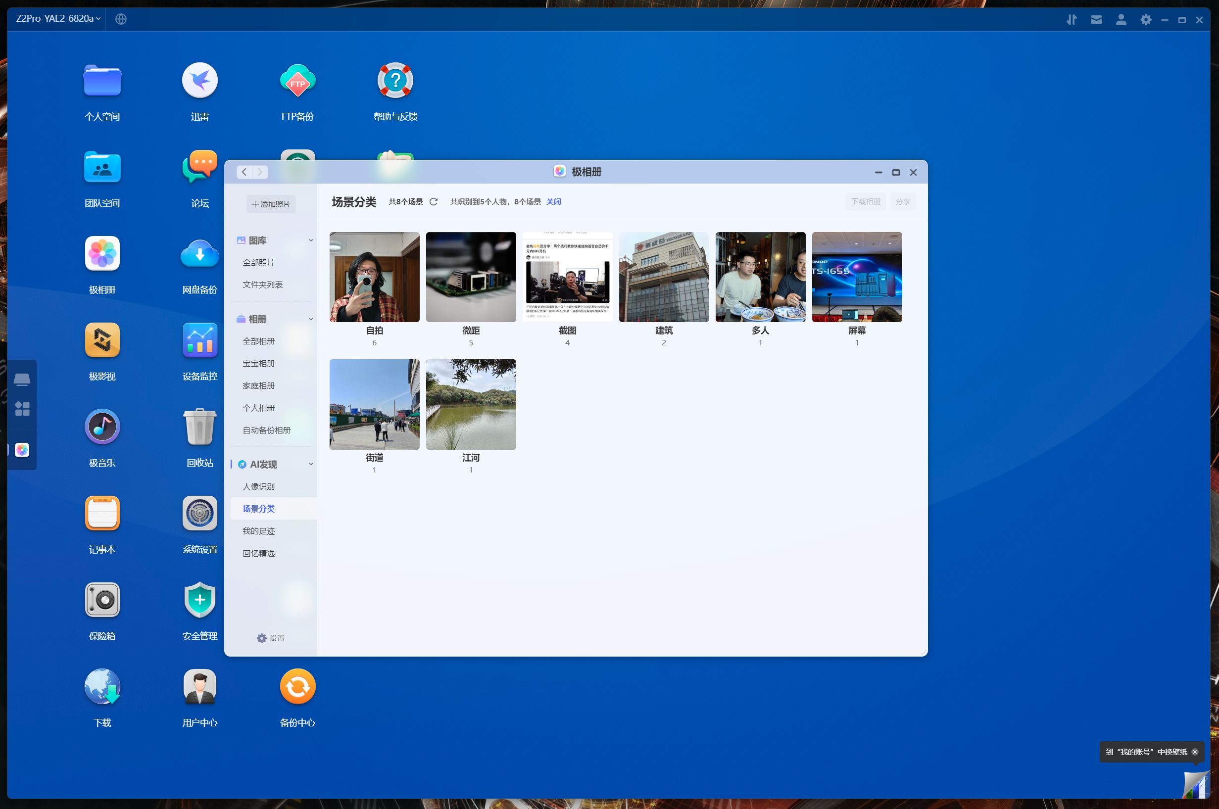Image resolution: width=1219 pixels, height=809 pixels.
Task: Open the 设备监控 monitor icon
Action: tap(200, 340)
